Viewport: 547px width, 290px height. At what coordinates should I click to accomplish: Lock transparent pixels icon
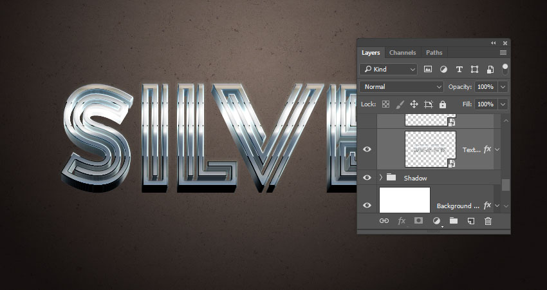click(x=385, y=104)
